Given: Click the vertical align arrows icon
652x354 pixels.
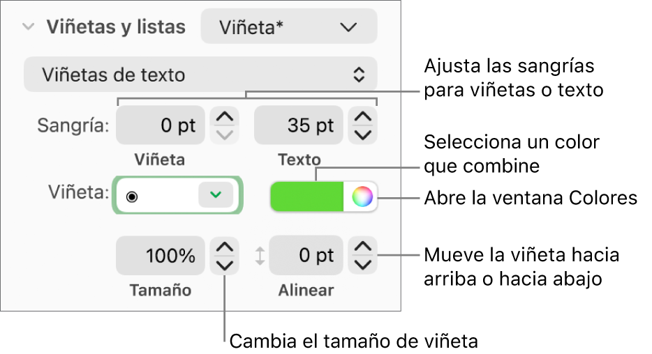Looking at the screenshot, I should tap(260, 256).
